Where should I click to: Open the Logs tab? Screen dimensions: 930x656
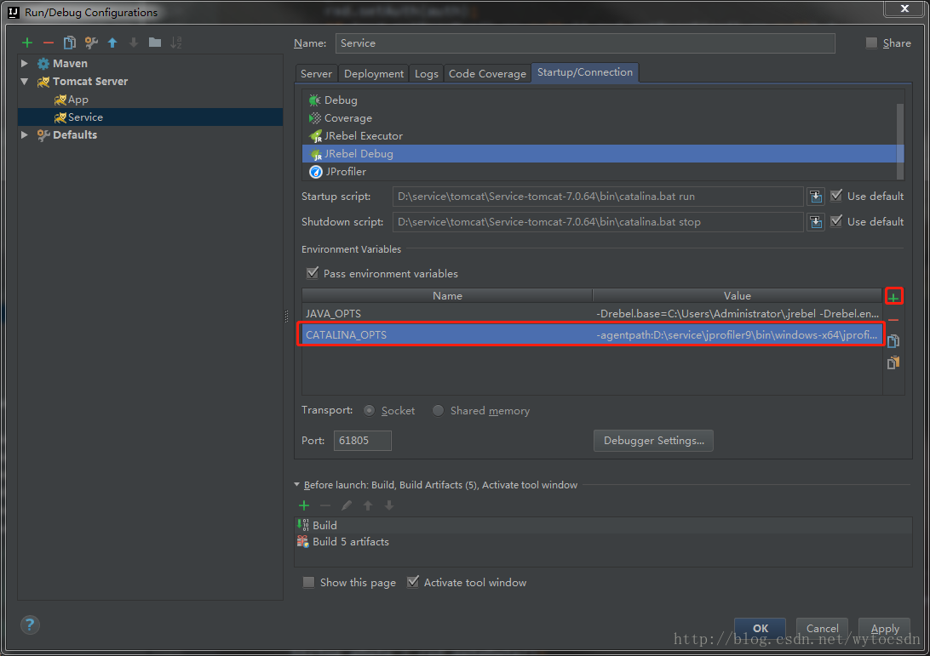pyautogui.click(x=427, y=73)
